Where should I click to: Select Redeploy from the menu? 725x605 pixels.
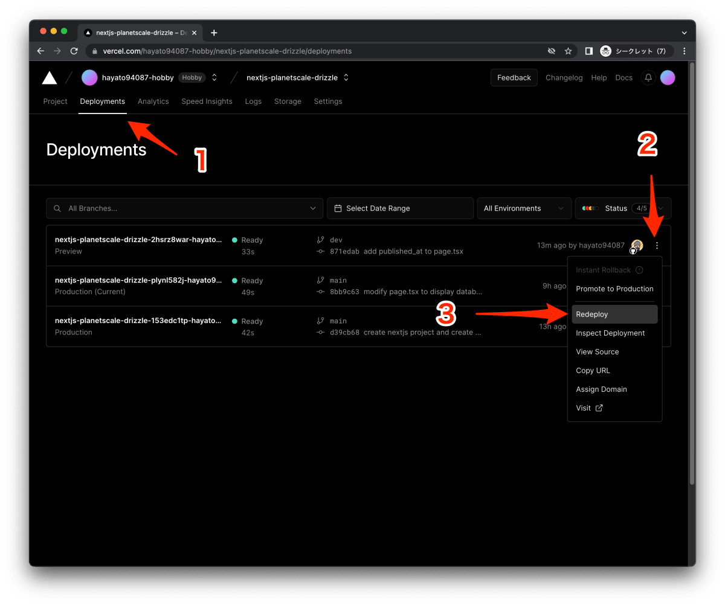coord(614,314)
